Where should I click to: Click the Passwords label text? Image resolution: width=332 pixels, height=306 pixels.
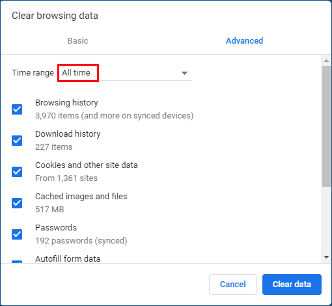click(56, 228)
